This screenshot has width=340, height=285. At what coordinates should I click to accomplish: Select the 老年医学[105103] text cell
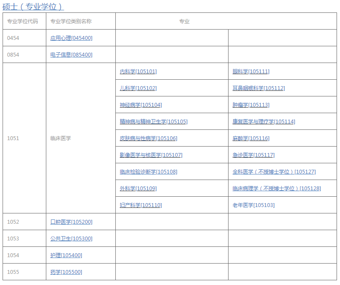pyautogui.click(x=283, y=205)
